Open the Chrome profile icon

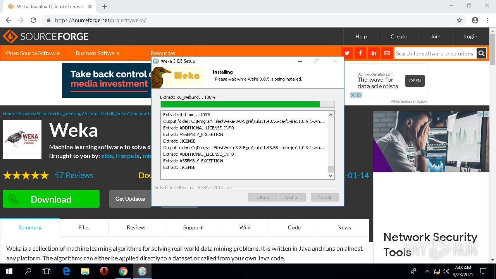coord(475,20)
